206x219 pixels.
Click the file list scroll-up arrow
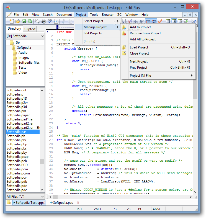pyautogui.click(x=42, y=91)
